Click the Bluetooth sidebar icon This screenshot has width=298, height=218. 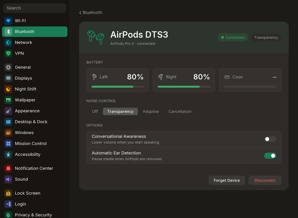(x=8, y=32)
